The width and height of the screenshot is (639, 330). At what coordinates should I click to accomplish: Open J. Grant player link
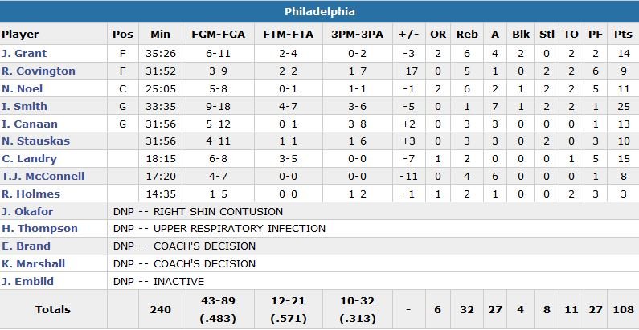tap(24, 54)
